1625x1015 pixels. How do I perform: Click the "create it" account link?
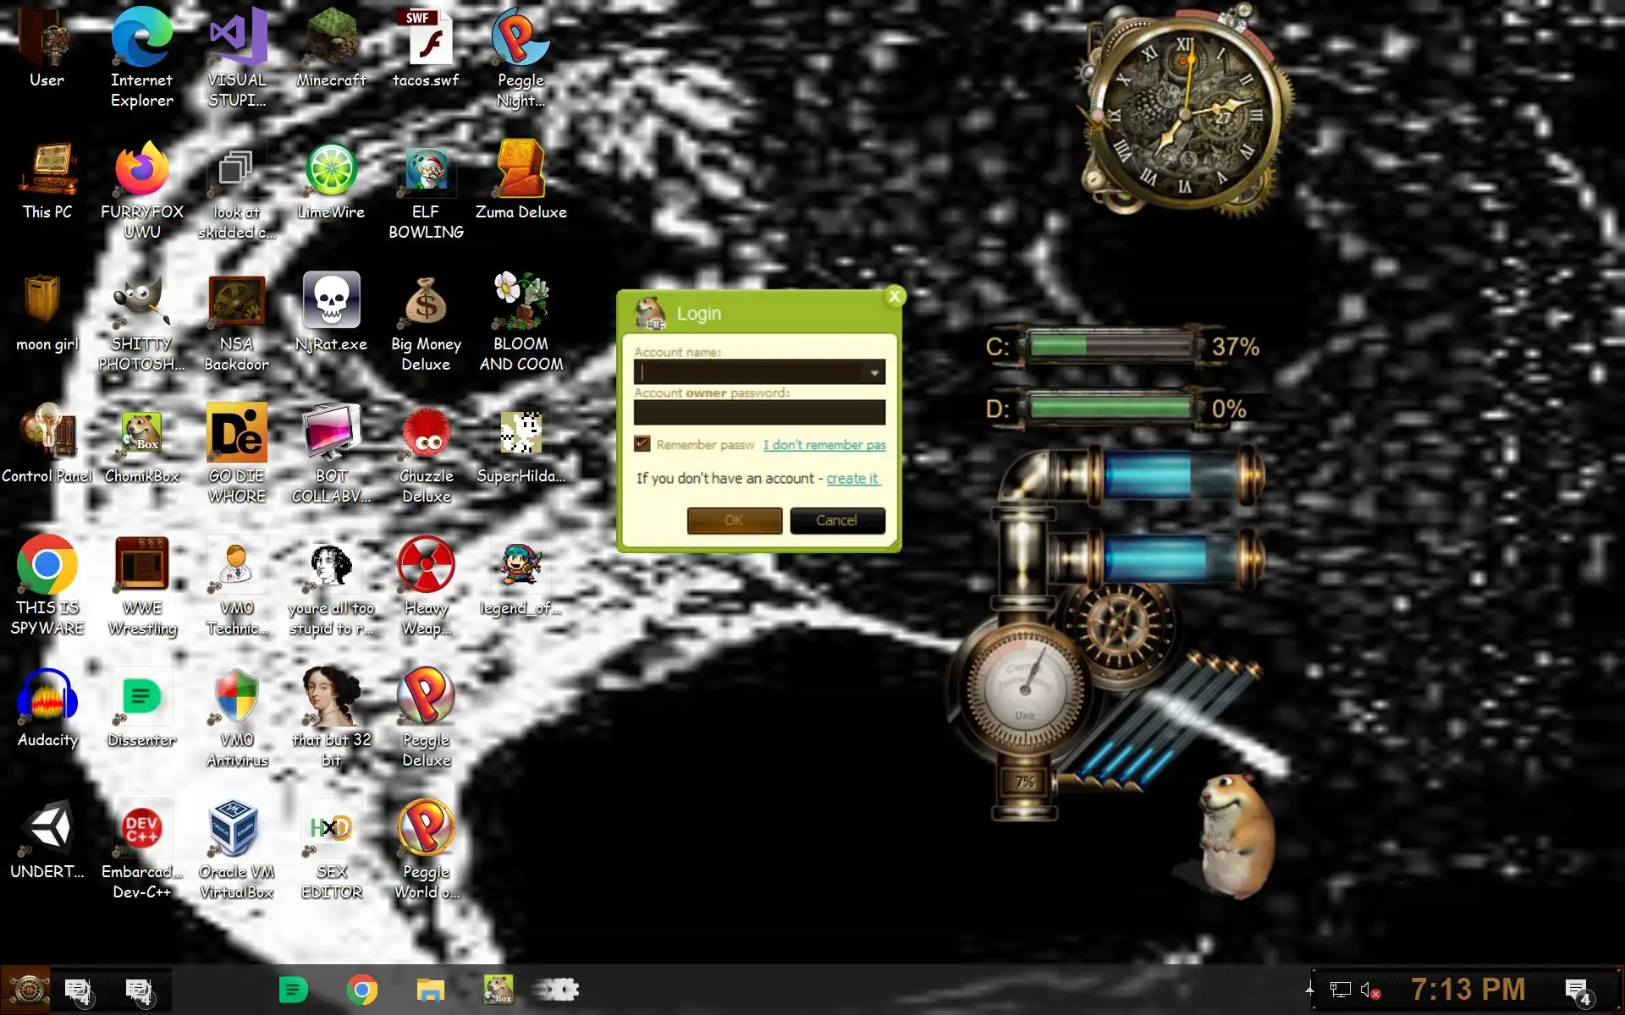[x=852, y=478]
